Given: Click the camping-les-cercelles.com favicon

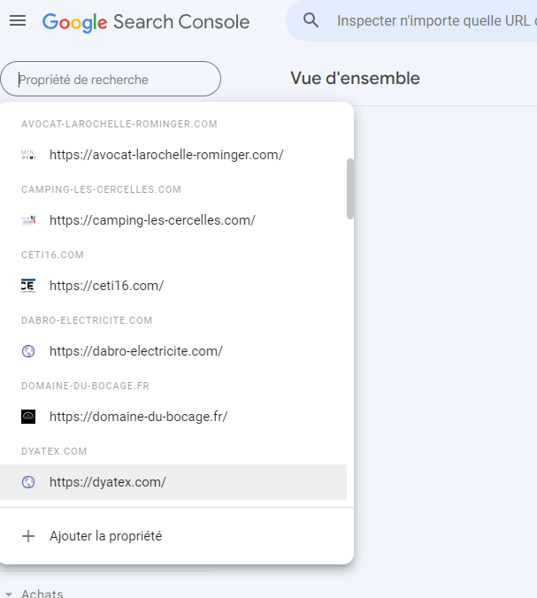Looking at the screenshot, I should [x=28, y=220].
